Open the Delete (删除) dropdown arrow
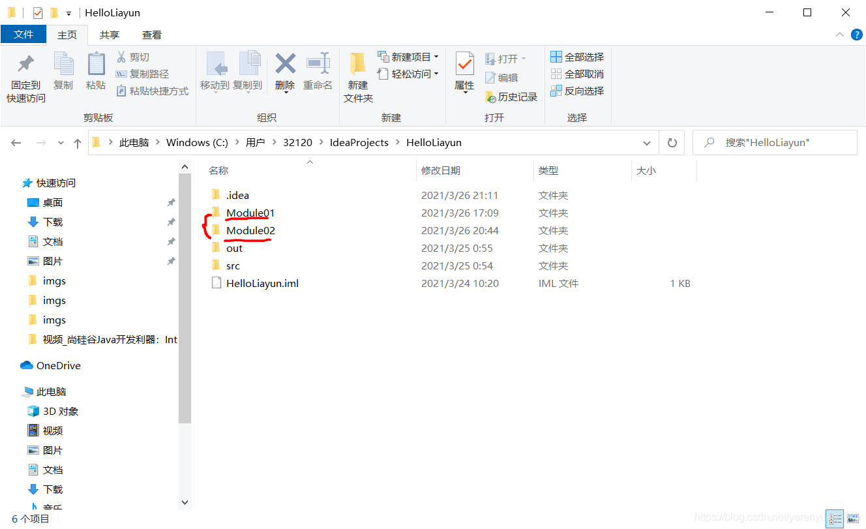The image size is (866, 529). (x=286, y=93)
